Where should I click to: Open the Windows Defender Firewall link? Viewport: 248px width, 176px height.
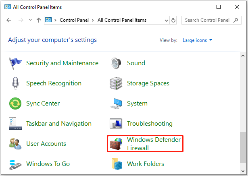(x=154, y=144)
